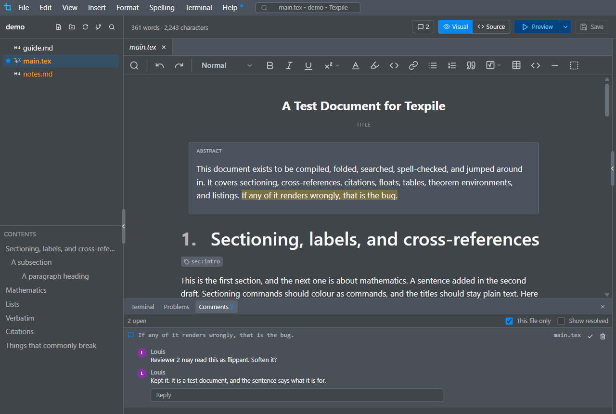Jump to A subsection in contents
The height and width of the screenshot is (414, 616).
pyautogui.click(x=31, y=262)
